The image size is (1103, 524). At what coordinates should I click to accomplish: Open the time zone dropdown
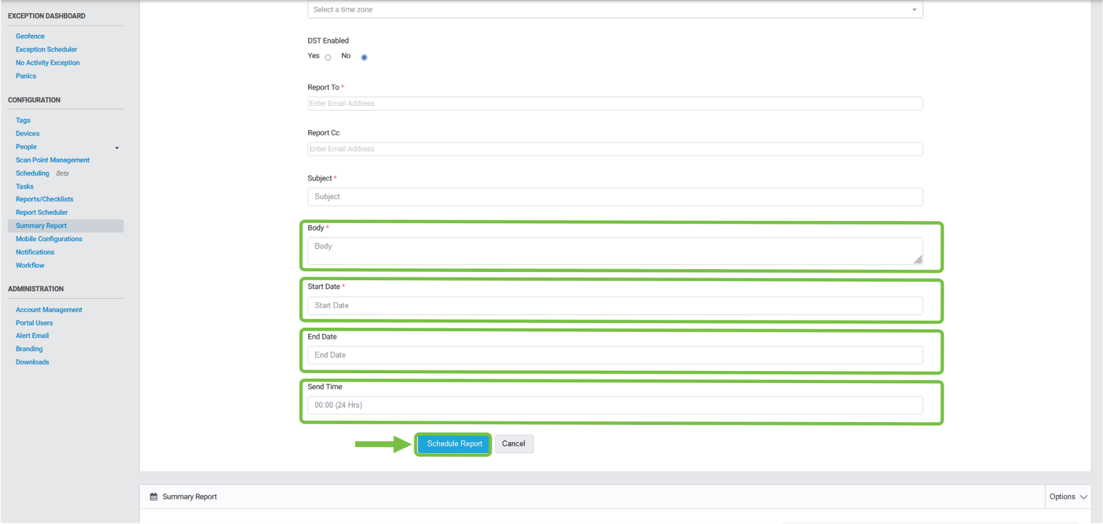pyautogui.click(x=614, y=10)
